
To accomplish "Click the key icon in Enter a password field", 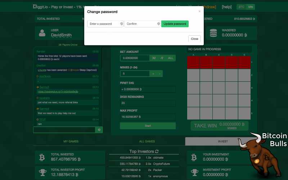I will coord(121,24).
